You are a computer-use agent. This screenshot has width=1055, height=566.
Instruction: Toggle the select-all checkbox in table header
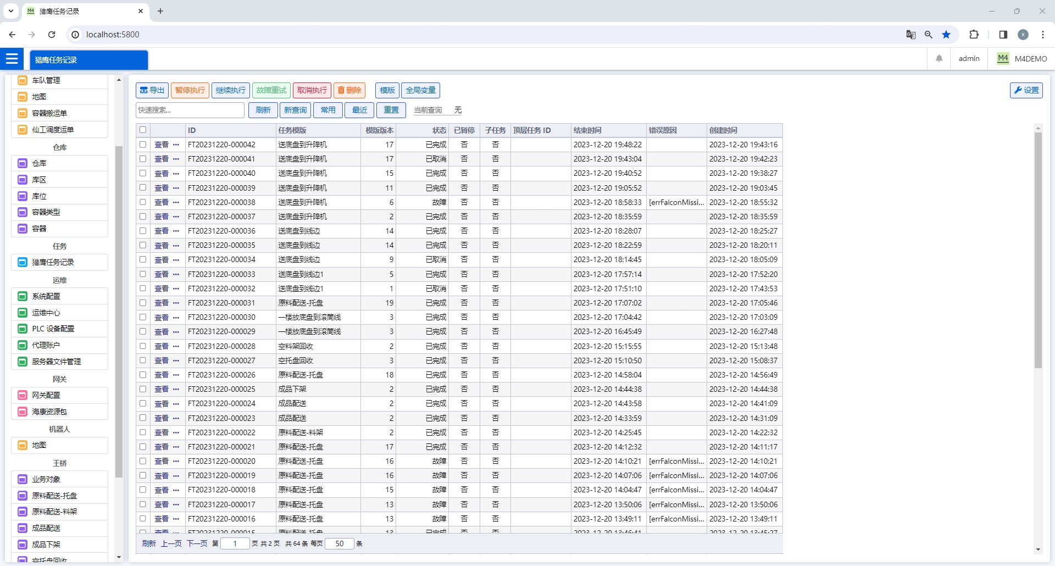click(143, 130)
